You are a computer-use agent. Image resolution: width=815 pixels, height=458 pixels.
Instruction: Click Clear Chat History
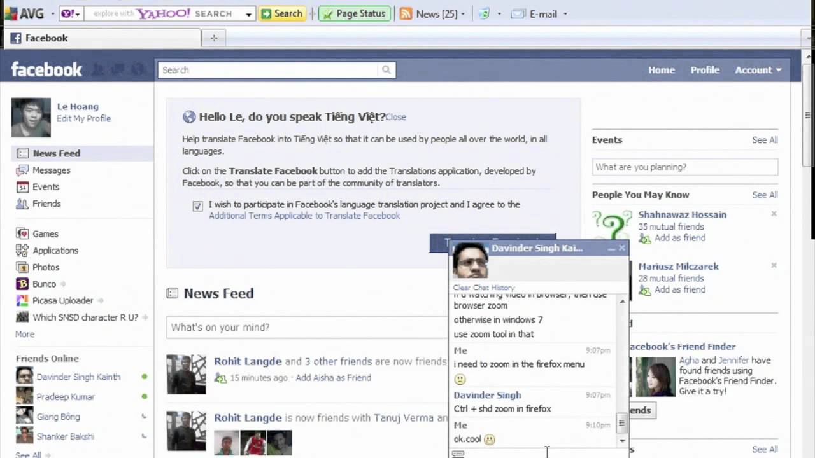click(x=484, y=288)
